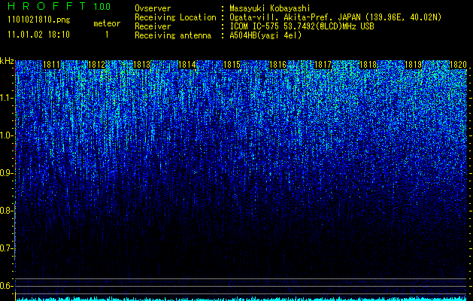Click the 1812 time marker

point(96,64)
